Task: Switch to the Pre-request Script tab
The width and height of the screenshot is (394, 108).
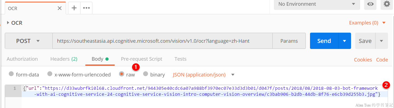Action: point(141,59)
